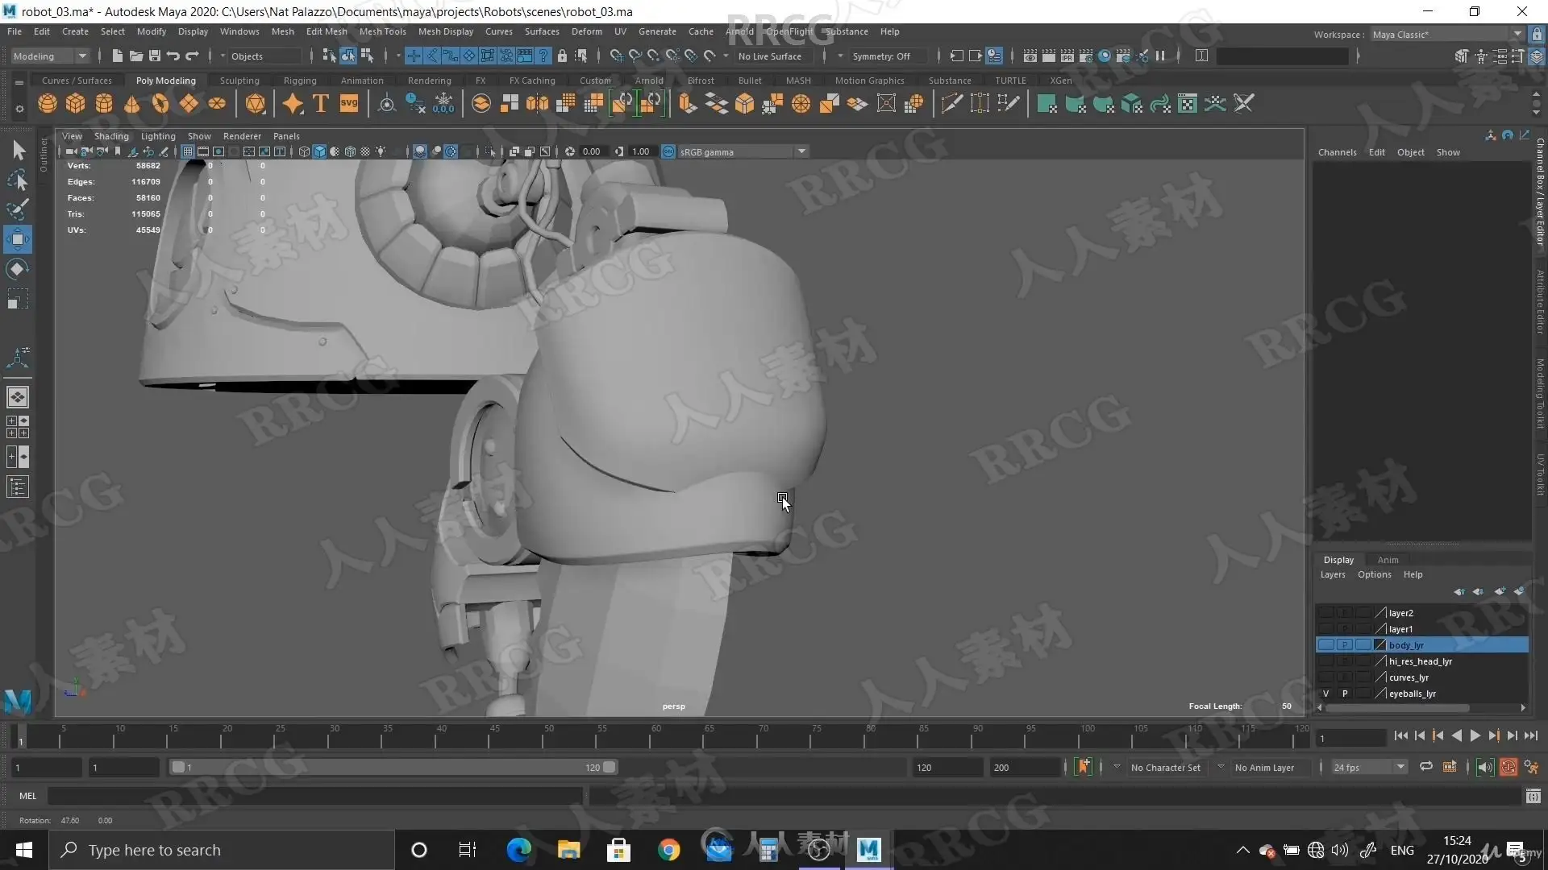Toggle visibility box of layer2
The height and width of the screenshot is (870, 1548).
click(x=1325, y=613)
